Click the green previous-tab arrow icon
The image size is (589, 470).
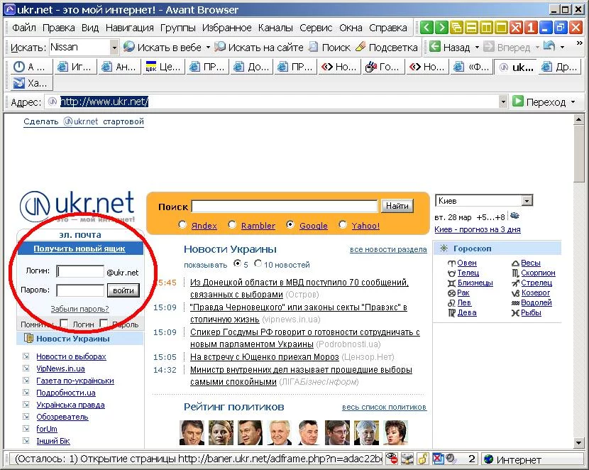(426, 28)
